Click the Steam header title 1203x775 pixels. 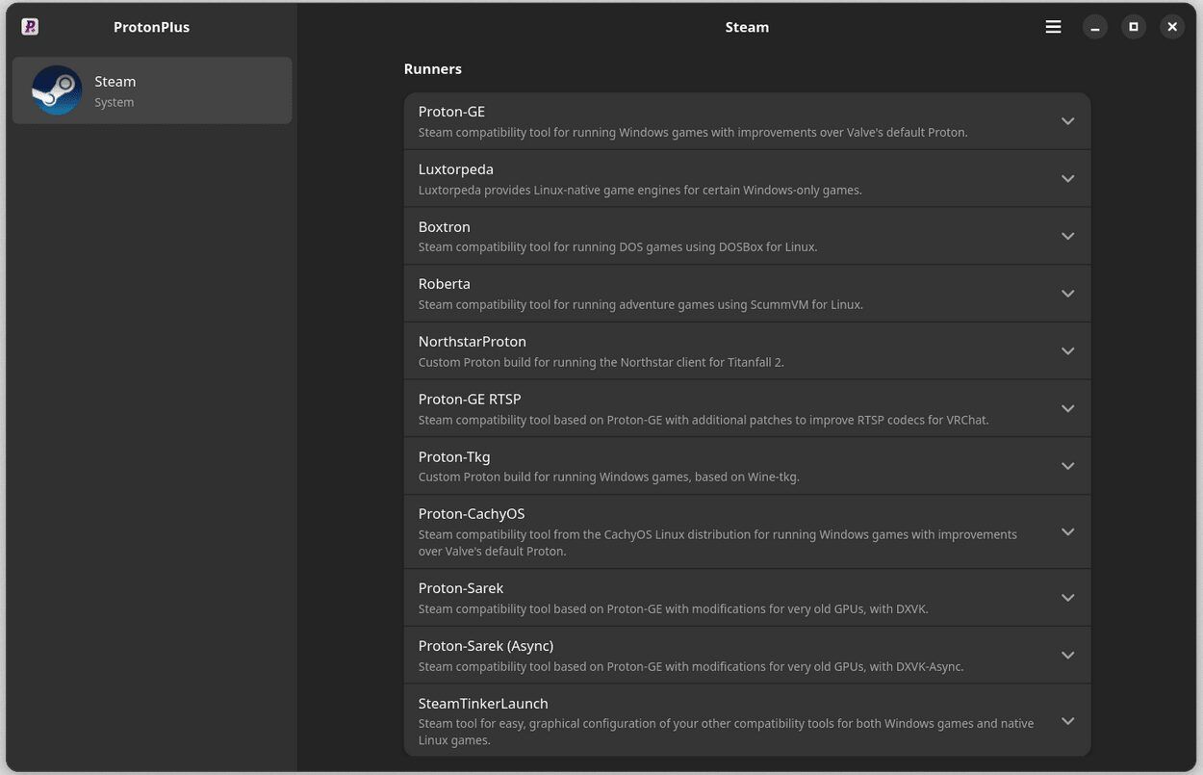[747, 27]
